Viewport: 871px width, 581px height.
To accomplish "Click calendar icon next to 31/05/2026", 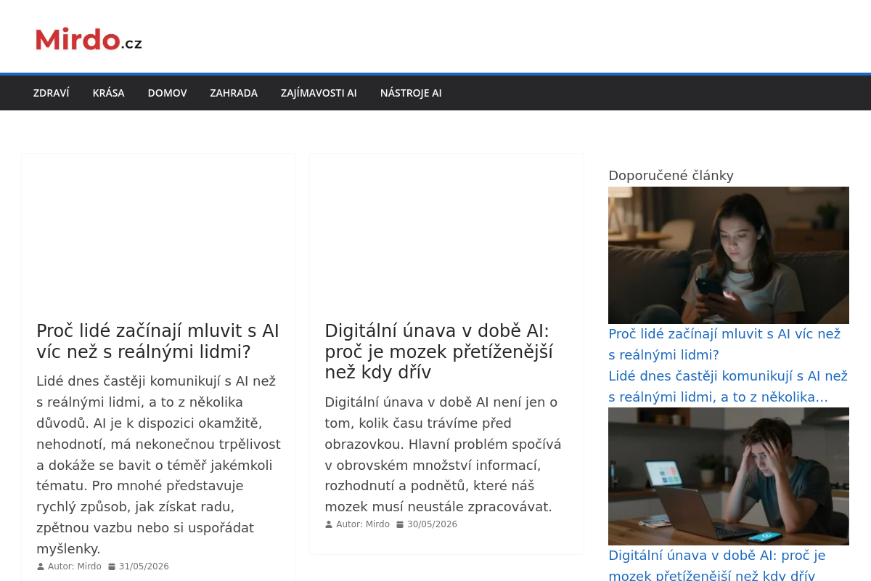I will [x=112, y=566].
